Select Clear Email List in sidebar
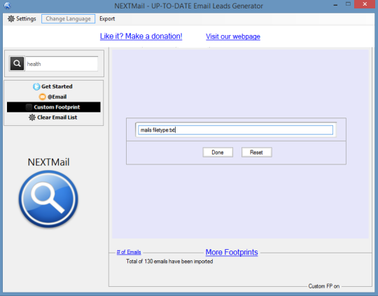Screen dimensions: 378x296 53,118
